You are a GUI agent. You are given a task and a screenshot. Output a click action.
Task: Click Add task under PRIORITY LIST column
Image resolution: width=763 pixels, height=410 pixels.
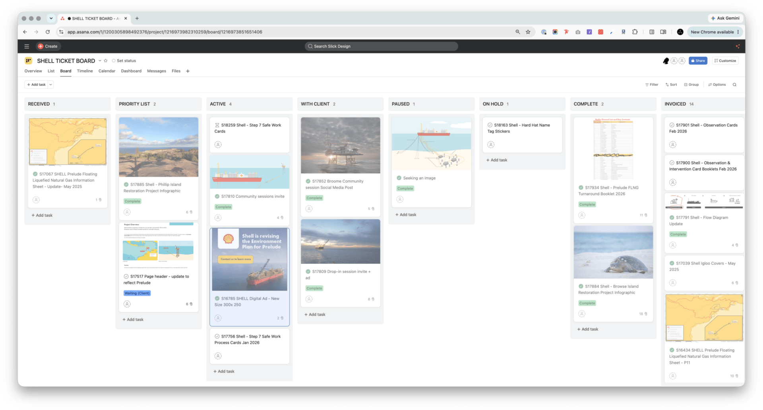[133, 320]
